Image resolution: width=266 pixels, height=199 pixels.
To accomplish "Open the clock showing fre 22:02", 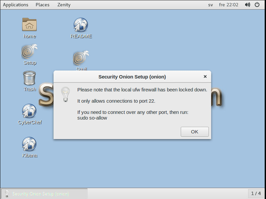I will pos(229,5).
